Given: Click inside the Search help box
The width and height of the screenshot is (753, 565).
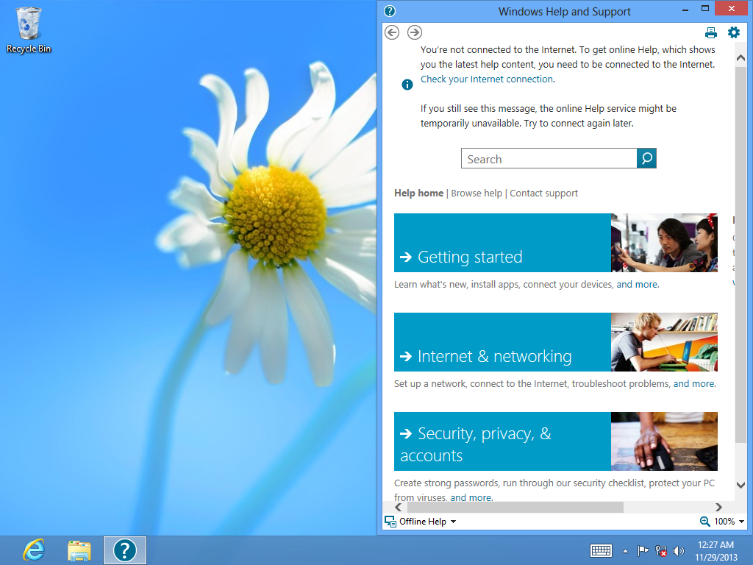Looking at the screenshot, I should pyautogui.click(x=549, y=159).
